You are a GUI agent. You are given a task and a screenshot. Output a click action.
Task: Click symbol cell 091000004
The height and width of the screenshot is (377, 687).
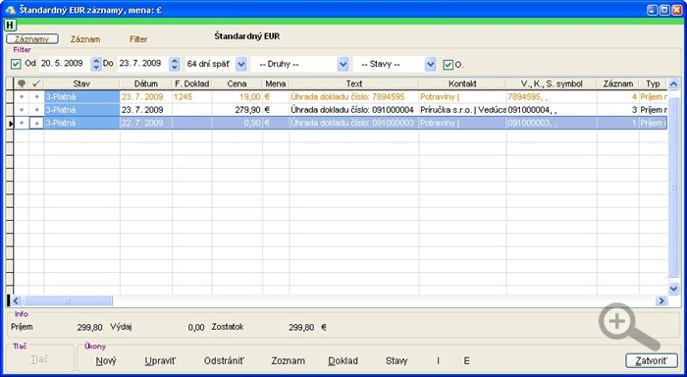[552, 110]
